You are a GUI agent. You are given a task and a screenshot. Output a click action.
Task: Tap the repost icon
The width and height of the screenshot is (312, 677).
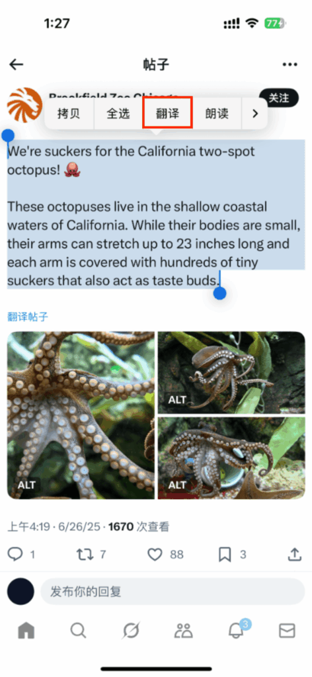pyautogui.click(x=85, y=555)
